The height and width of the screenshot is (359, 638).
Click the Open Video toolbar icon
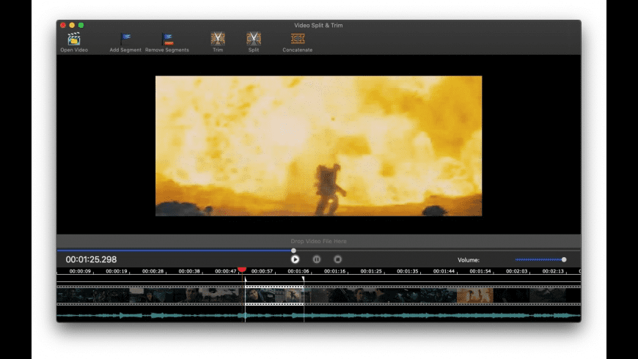tap(73, 40)
